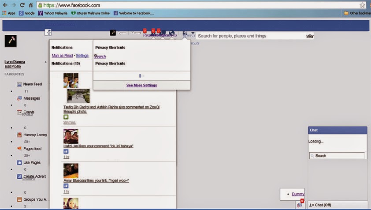
Task: Click the two kids avatar thumbnail
Action: tap(71, 81)
